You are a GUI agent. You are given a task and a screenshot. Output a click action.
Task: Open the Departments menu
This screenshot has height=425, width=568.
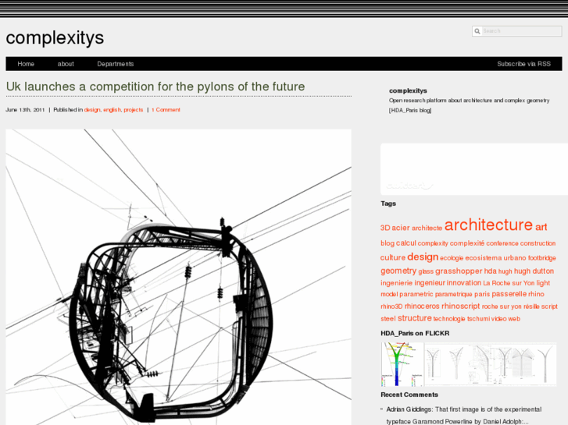point(115,64)
